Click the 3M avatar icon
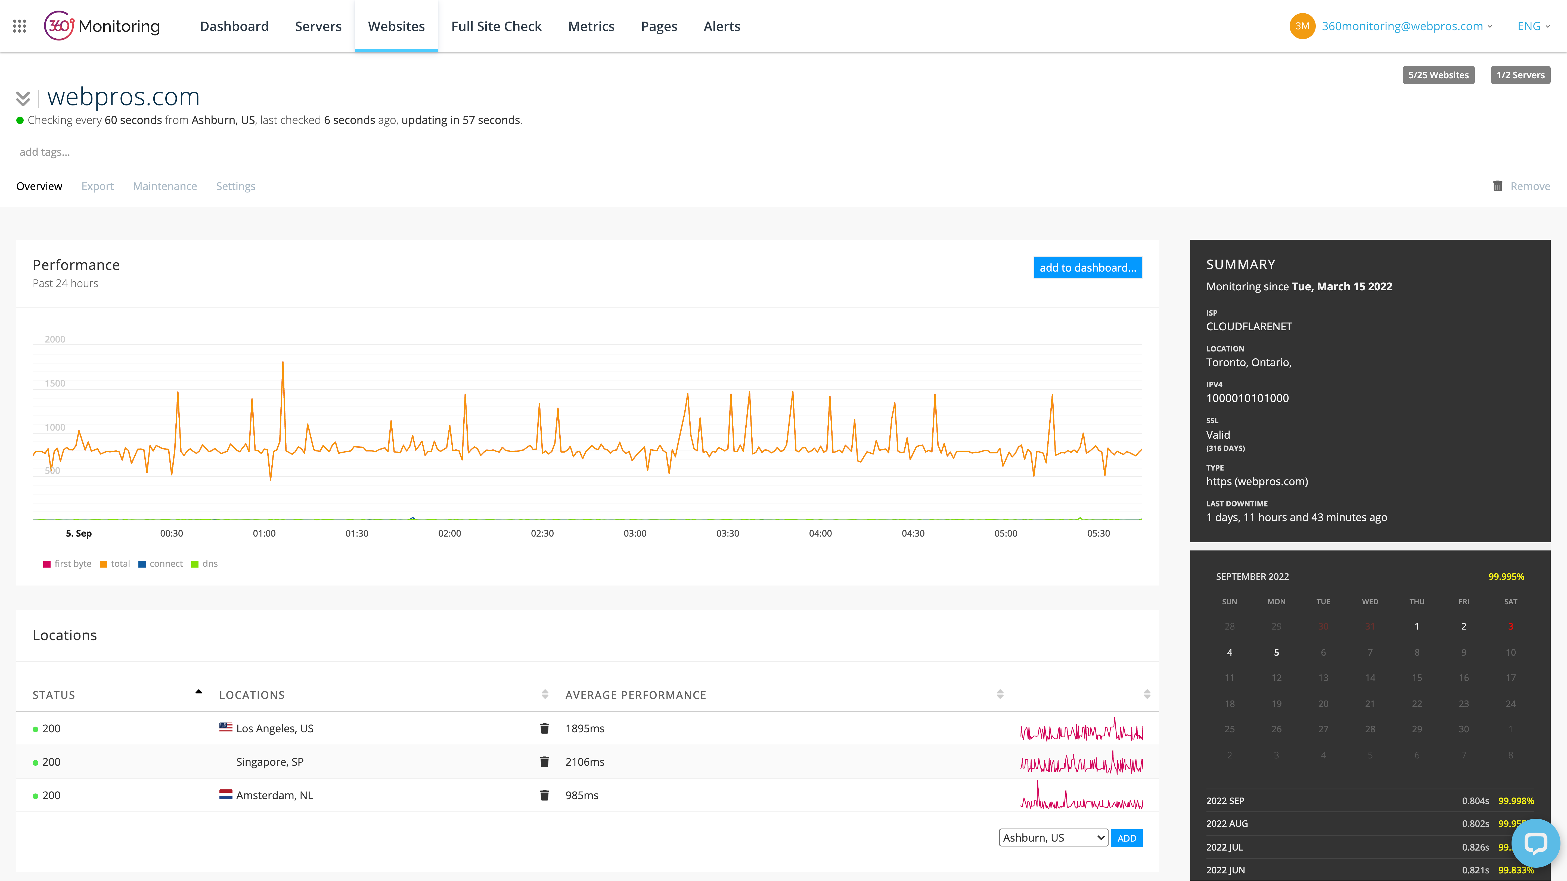The image size is (1567, 881). [x=1302, y=26]
